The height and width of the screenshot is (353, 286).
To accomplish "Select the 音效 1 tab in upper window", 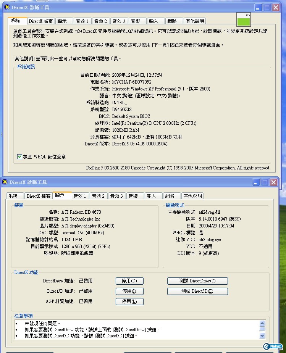I will tap(82, 21).
